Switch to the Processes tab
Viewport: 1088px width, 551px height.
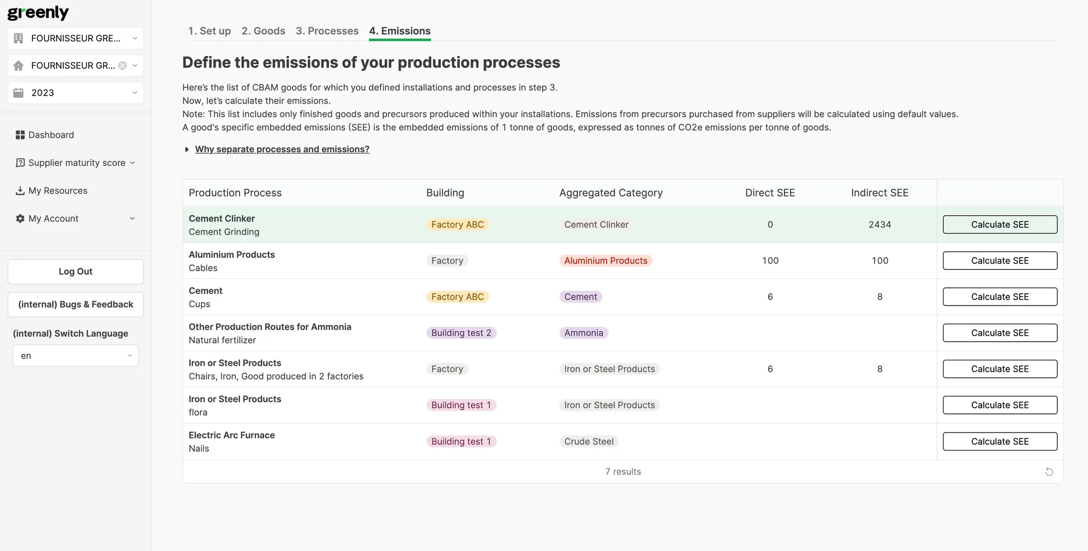pyautogui.click(x=327, y=31)
